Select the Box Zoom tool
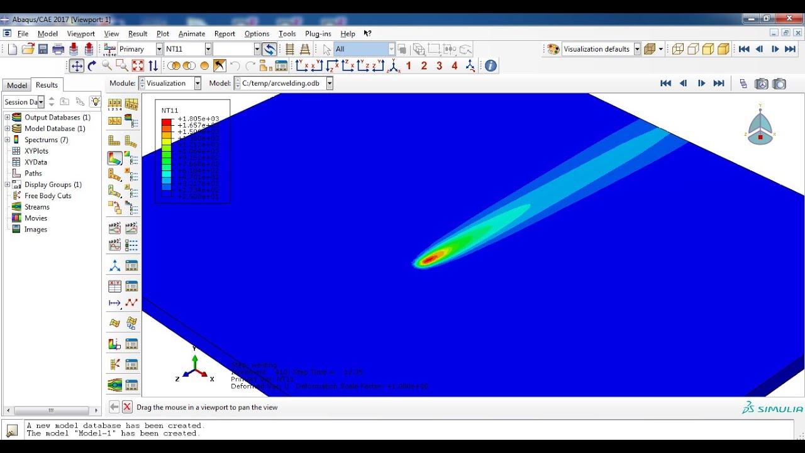Screen dimensions: 805x453 point(122,65)
